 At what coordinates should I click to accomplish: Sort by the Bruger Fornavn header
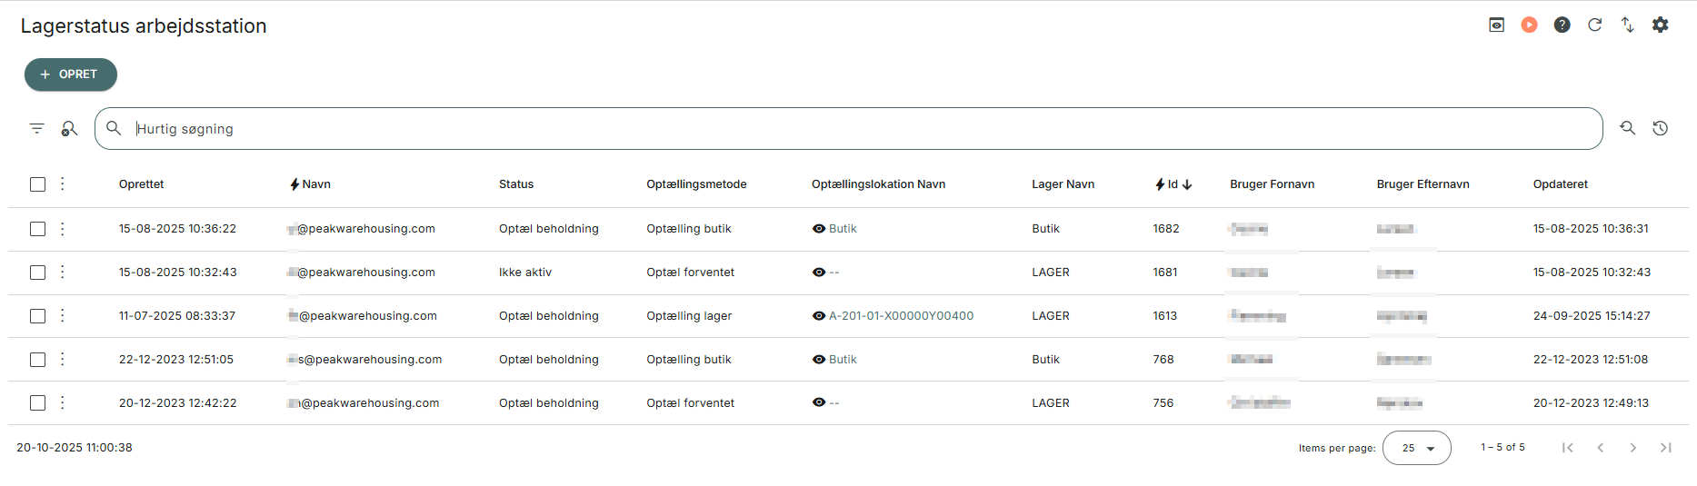(1272, 184)
